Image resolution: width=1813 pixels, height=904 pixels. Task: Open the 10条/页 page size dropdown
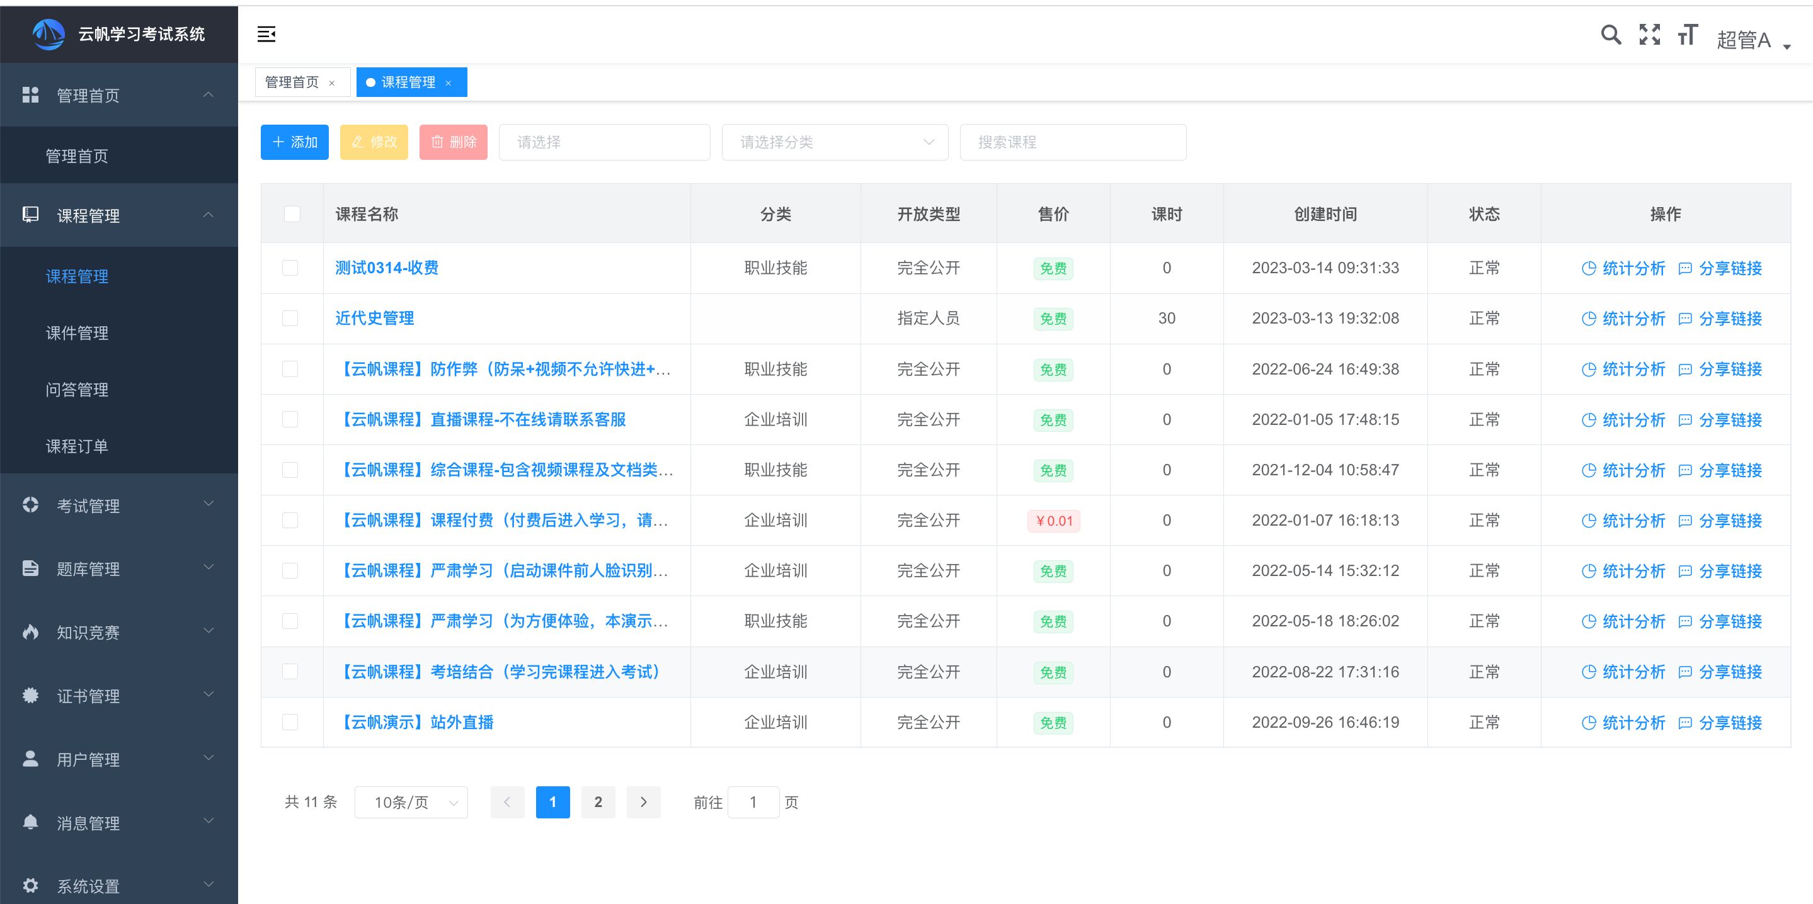[x=411, y=802]
